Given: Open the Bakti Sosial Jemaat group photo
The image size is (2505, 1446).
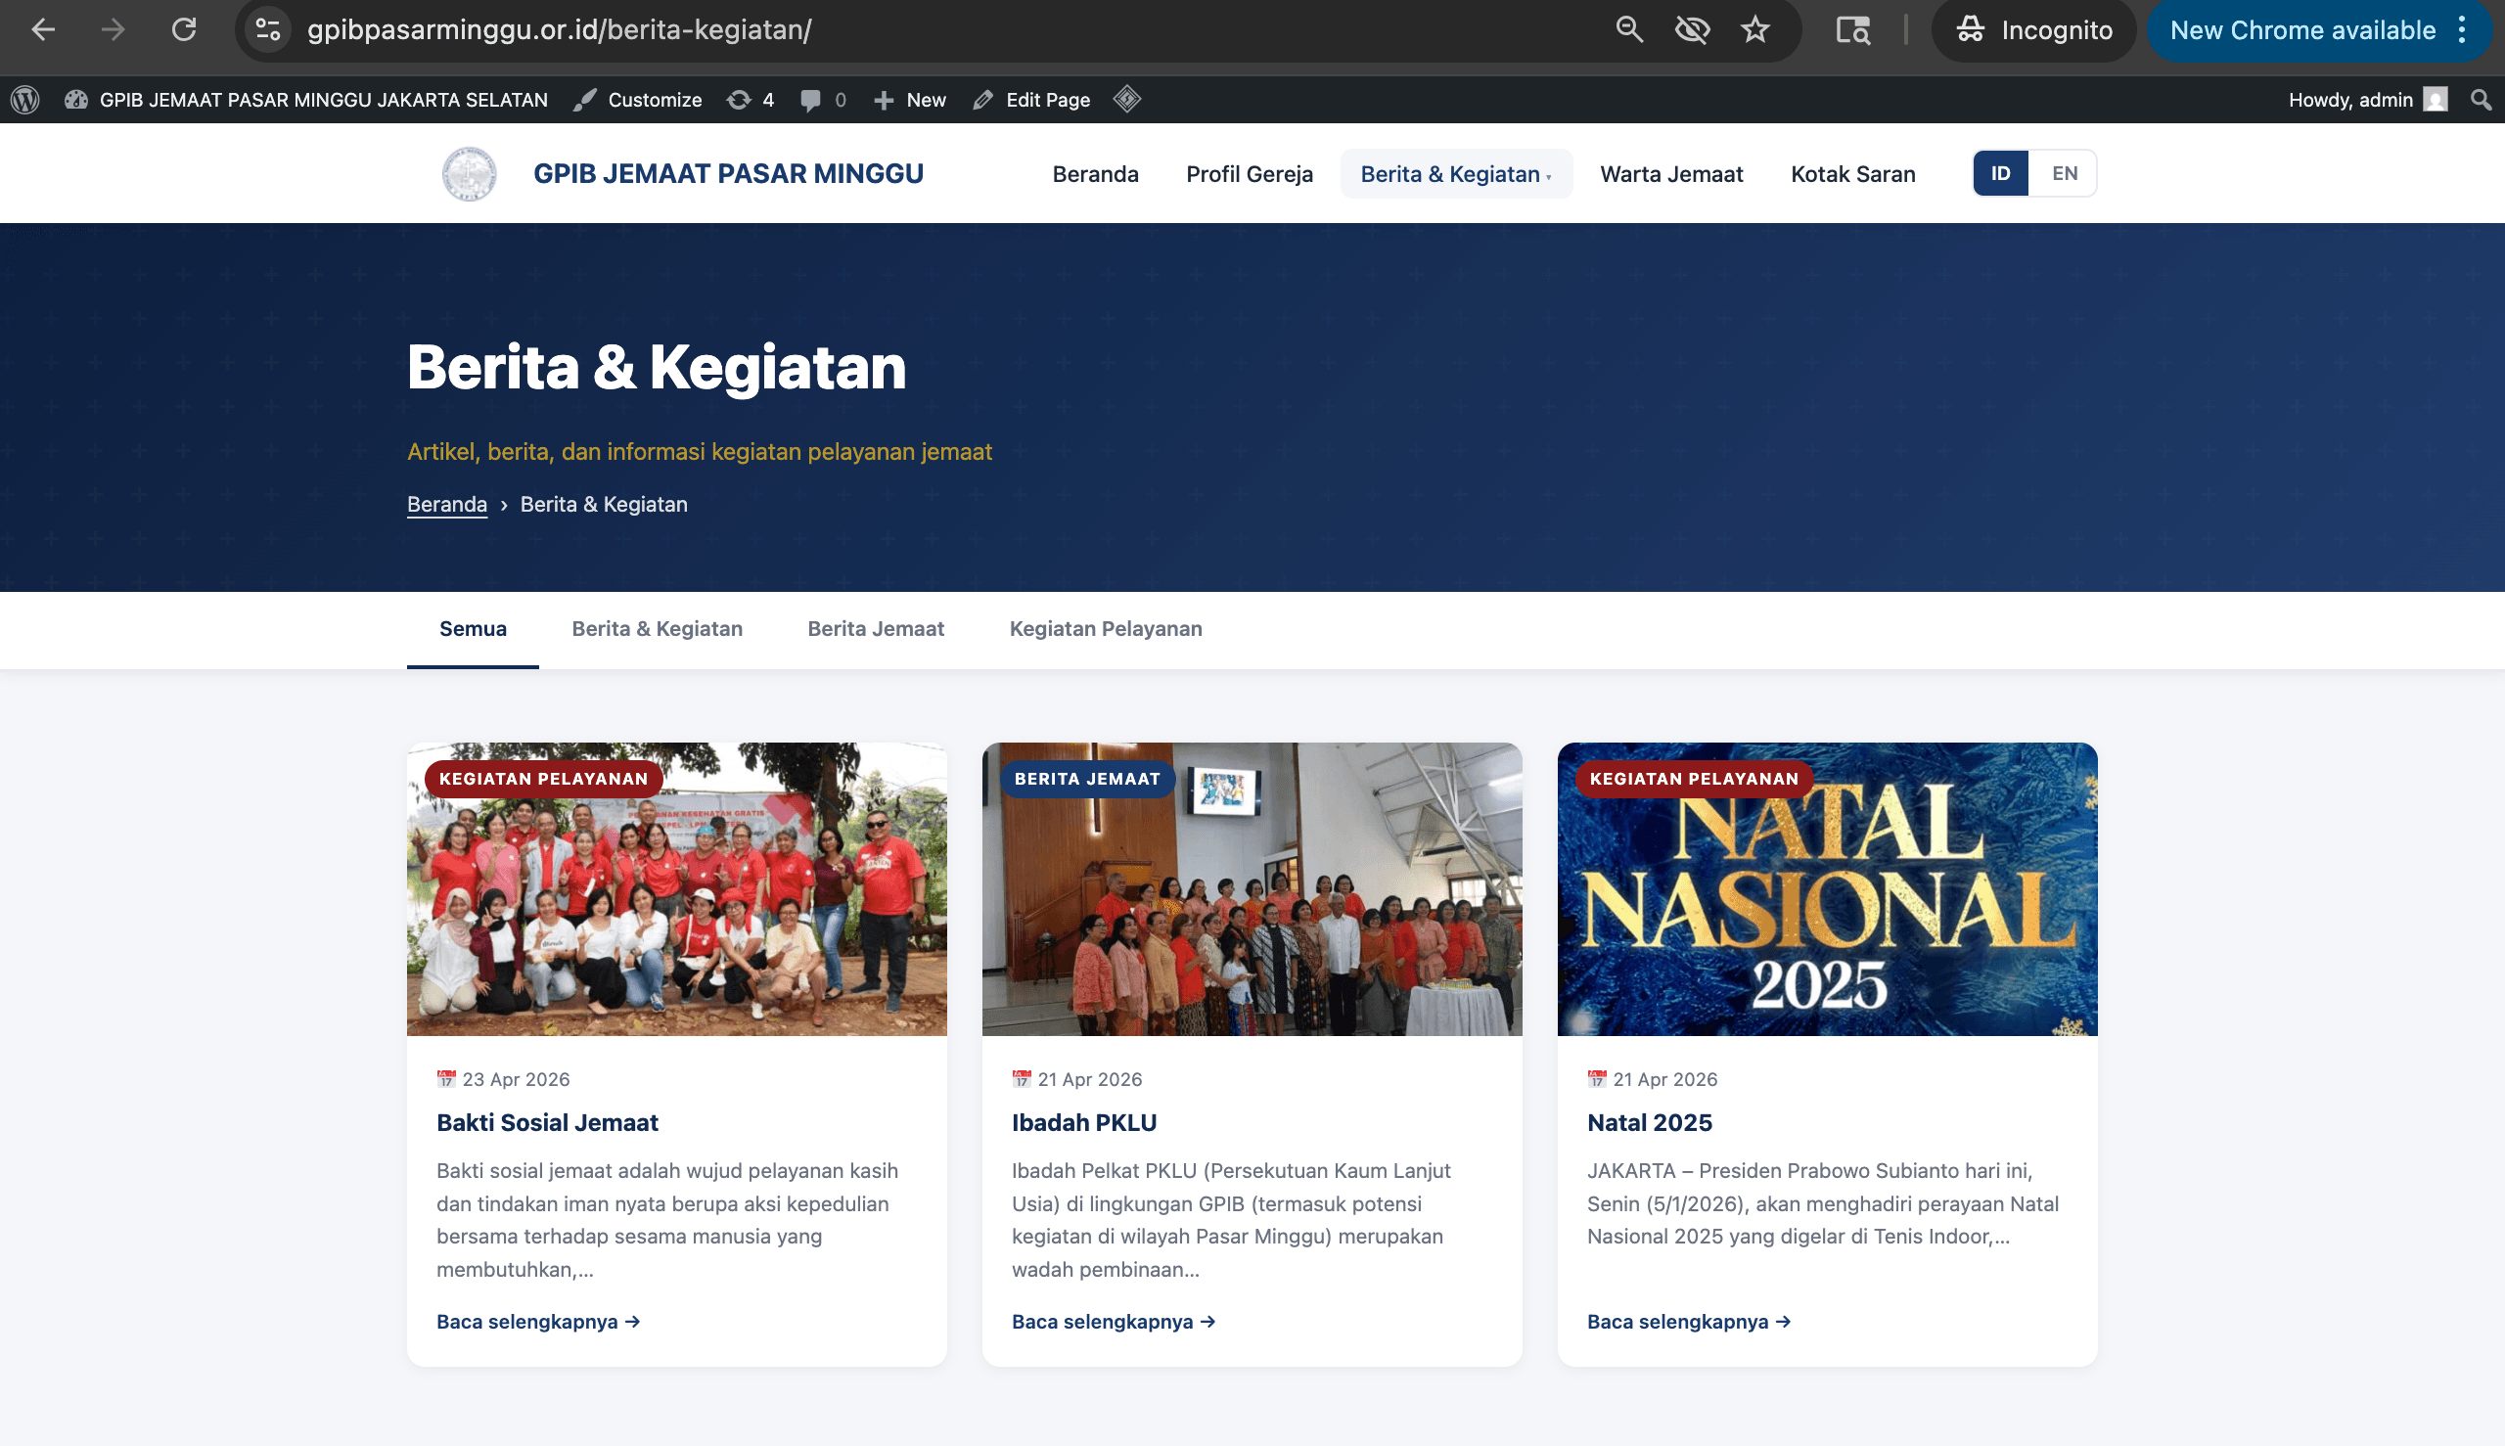Looking at the screenshot, I should (x=676, y=889).
